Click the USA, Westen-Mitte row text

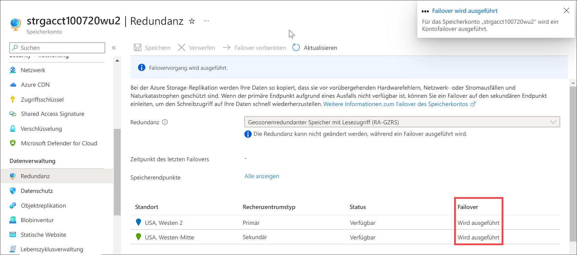point(169,237)
